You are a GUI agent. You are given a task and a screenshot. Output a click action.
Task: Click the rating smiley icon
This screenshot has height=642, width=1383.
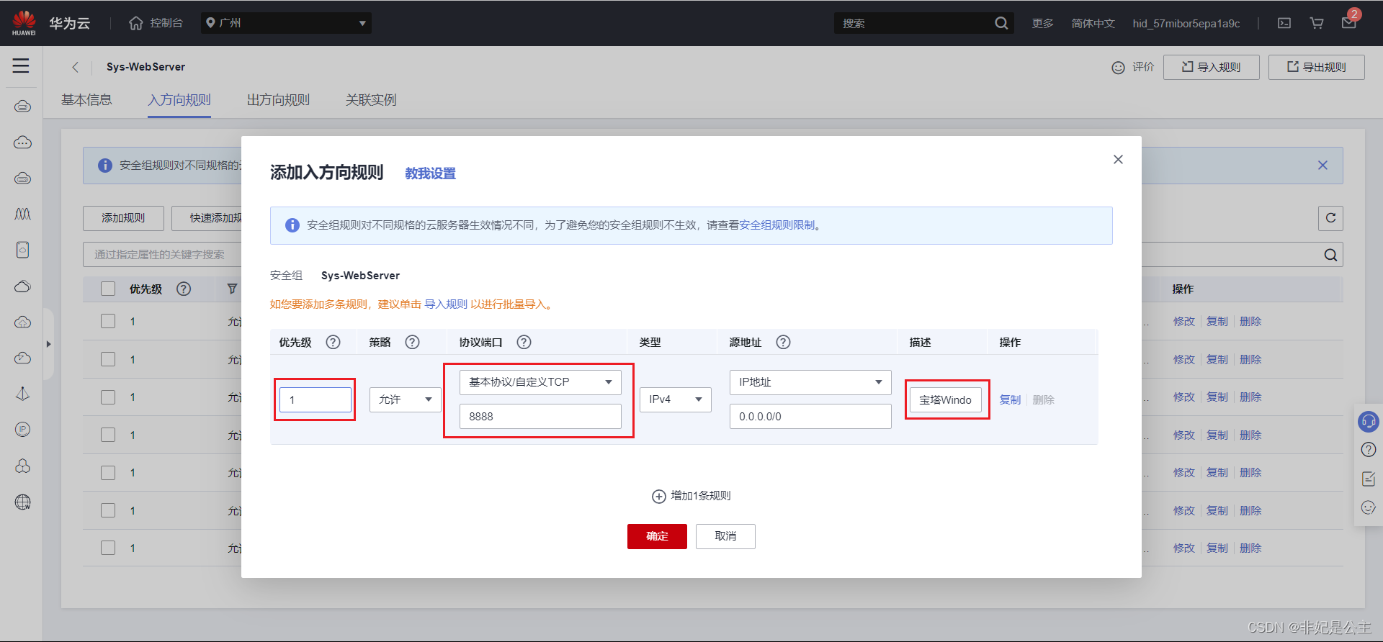click(1118, 67)
